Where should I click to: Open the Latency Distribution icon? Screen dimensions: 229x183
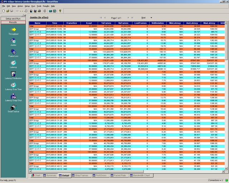pyautogui.click(x=13, y=74)
